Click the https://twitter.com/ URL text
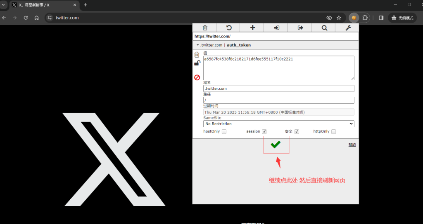This screenshot has width=423, height=224. click(x=212, y=36)
